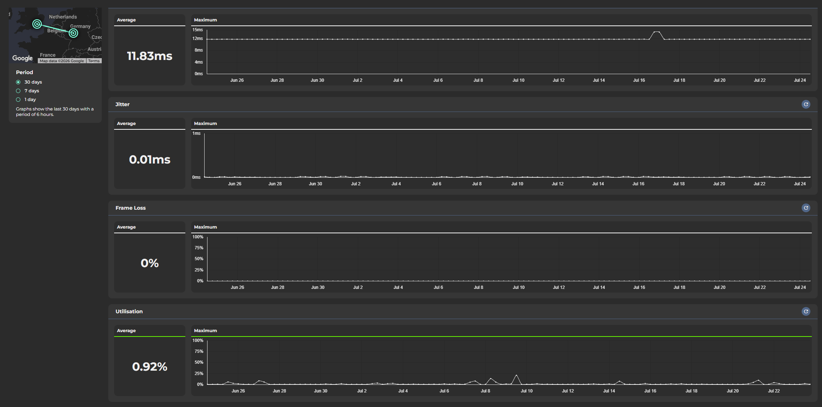Click the line connecting the two map markers
822x407 pixels.
[x=55, y=28]
